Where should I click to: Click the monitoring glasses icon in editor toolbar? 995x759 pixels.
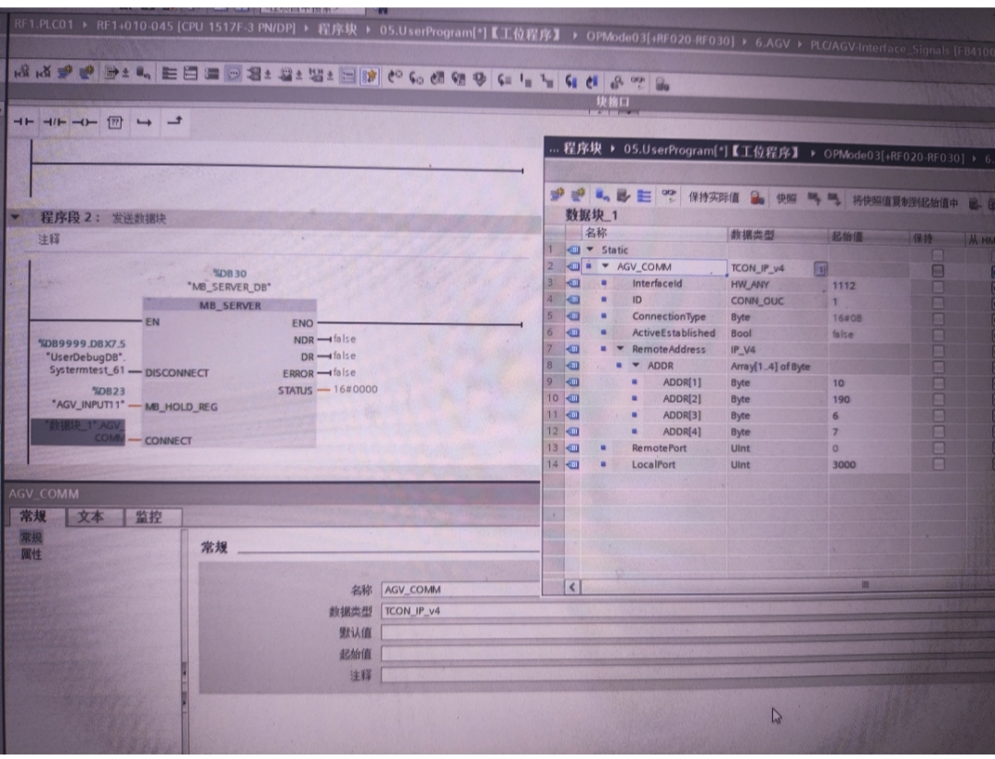click(x=638, y=82)
